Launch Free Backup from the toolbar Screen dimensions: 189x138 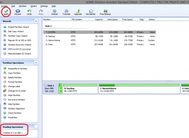(105, 12)
